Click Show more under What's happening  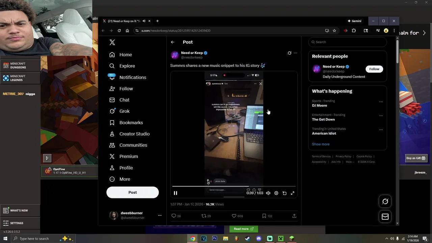pos(321,144)
